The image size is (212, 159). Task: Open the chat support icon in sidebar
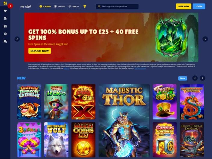pos(5,41)
